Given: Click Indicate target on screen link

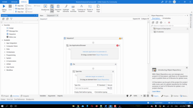Looking at the screenshot, I should click(x=95, y=76).
